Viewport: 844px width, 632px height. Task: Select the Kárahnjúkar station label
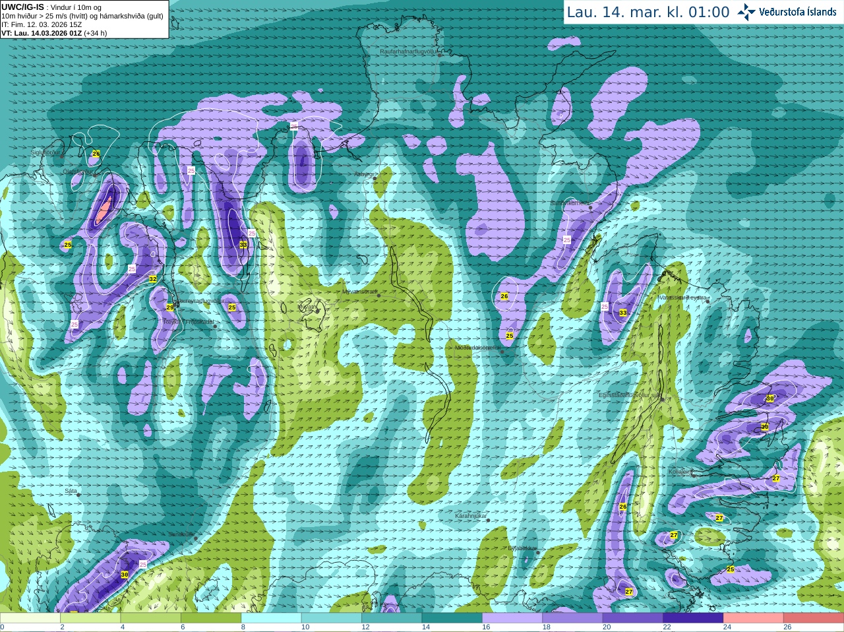click(x=471, y=516)
